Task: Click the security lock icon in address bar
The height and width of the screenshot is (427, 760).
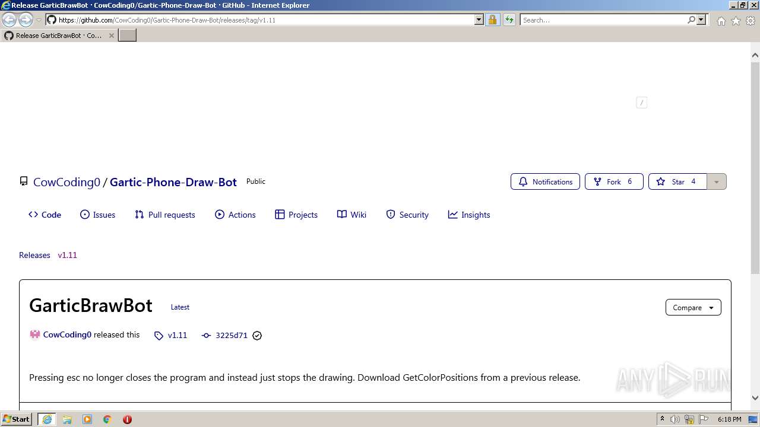Action: click(x=492, y=20)
